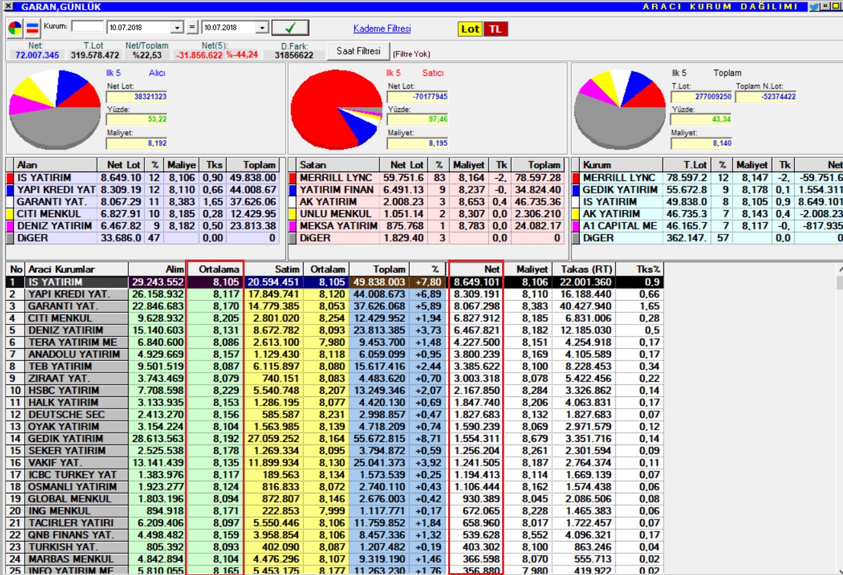Image resolution: width=843 pixels, height=575 pixels.
Task: Select the IS YATIRIM row in main table
Action: [335, 282]
